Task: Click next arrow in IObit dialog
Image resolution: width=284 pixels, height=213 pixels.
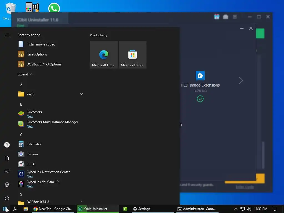Action: (x=241, y=80)
